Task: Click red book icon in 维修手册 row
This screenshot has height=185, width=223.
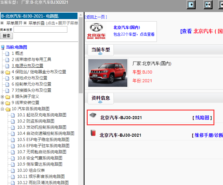Action: tap(93, 133)
